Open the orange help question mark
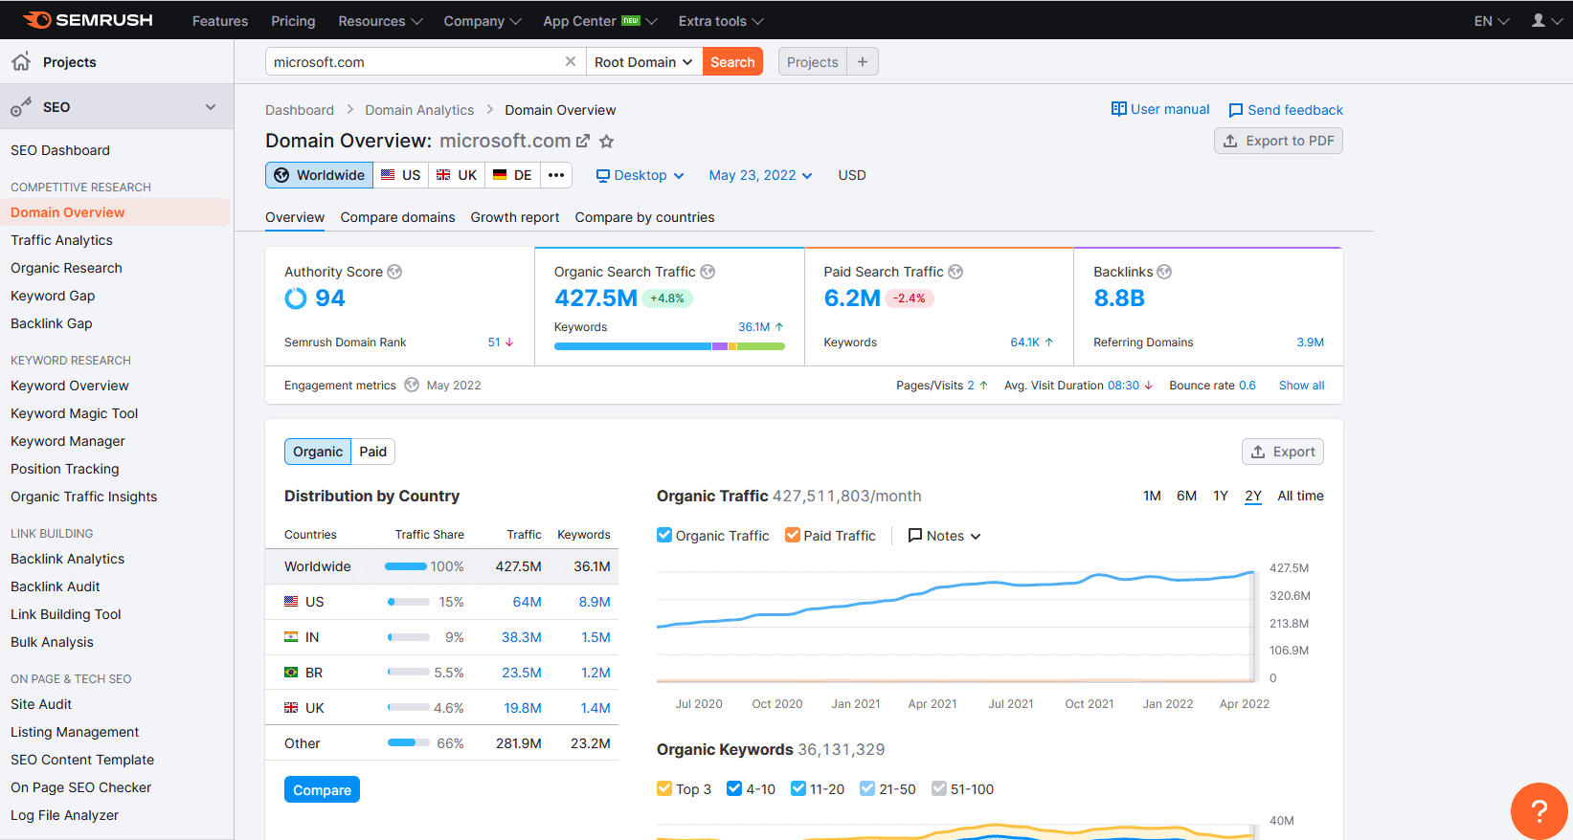 point(1539,810)
